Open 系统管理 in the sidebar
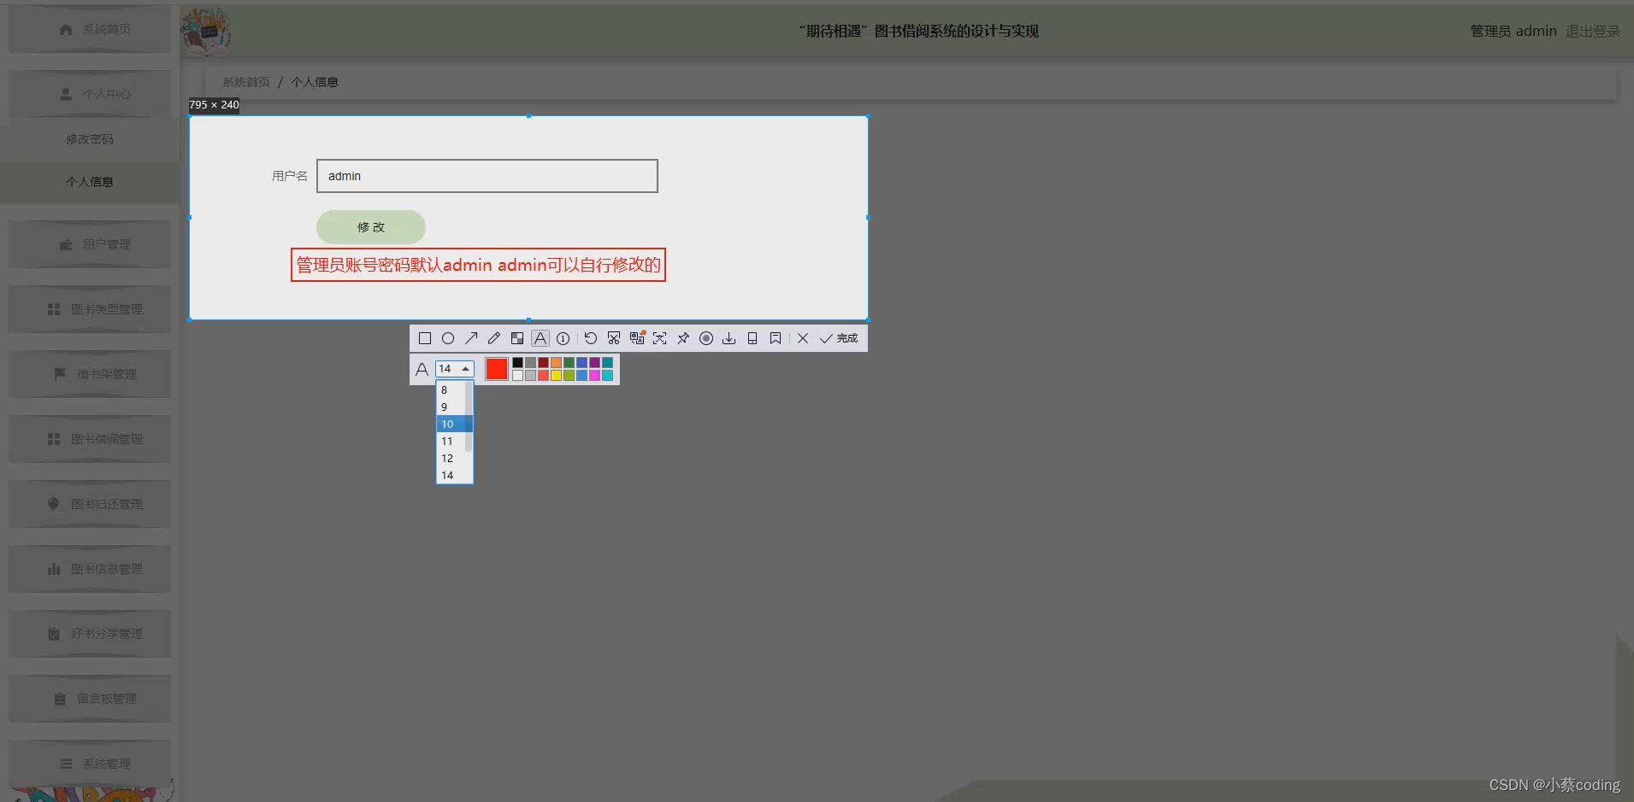 click(90, 764)
